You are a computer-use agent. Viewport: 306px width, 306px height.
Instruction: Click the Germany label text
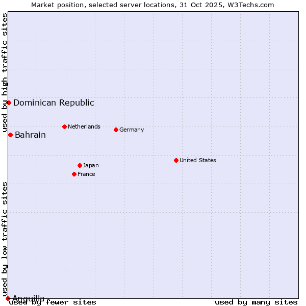click(x=132, y=130)
